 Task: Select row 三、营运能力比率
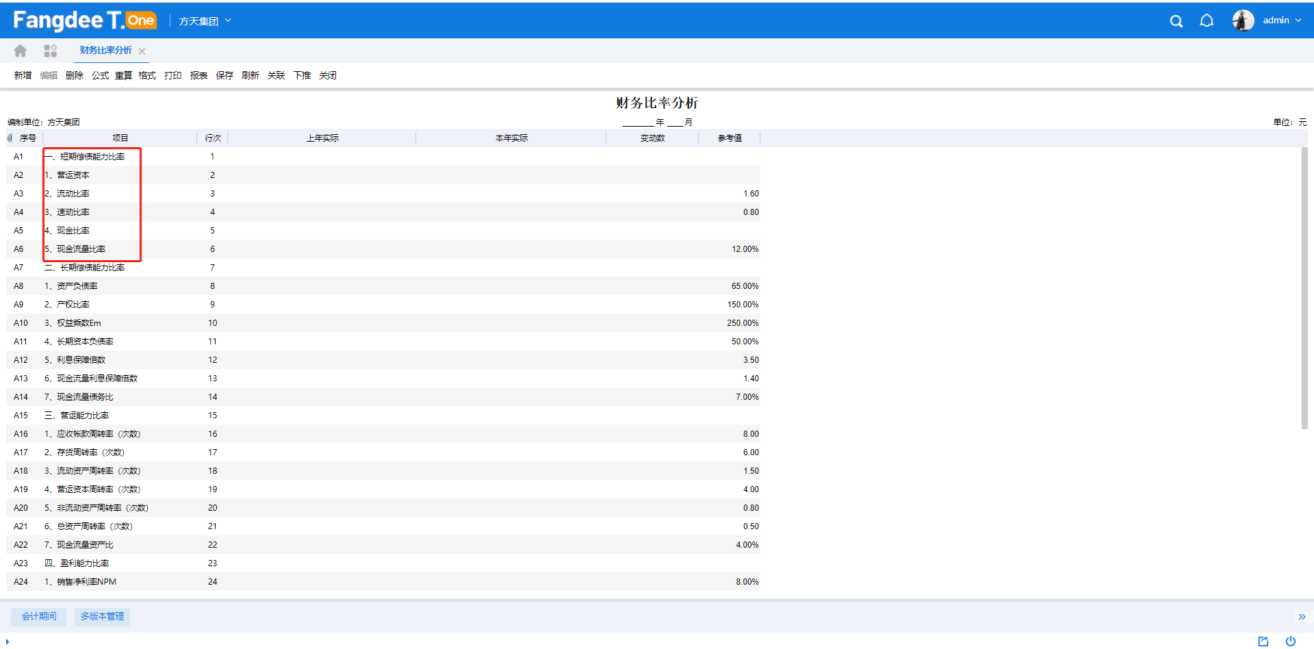coord(383,416)
